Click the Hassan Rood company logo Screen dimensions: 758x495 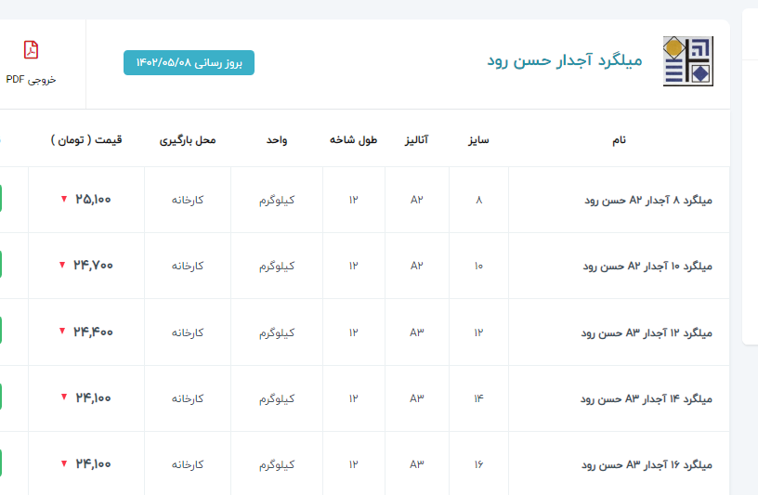coord(687,61)
